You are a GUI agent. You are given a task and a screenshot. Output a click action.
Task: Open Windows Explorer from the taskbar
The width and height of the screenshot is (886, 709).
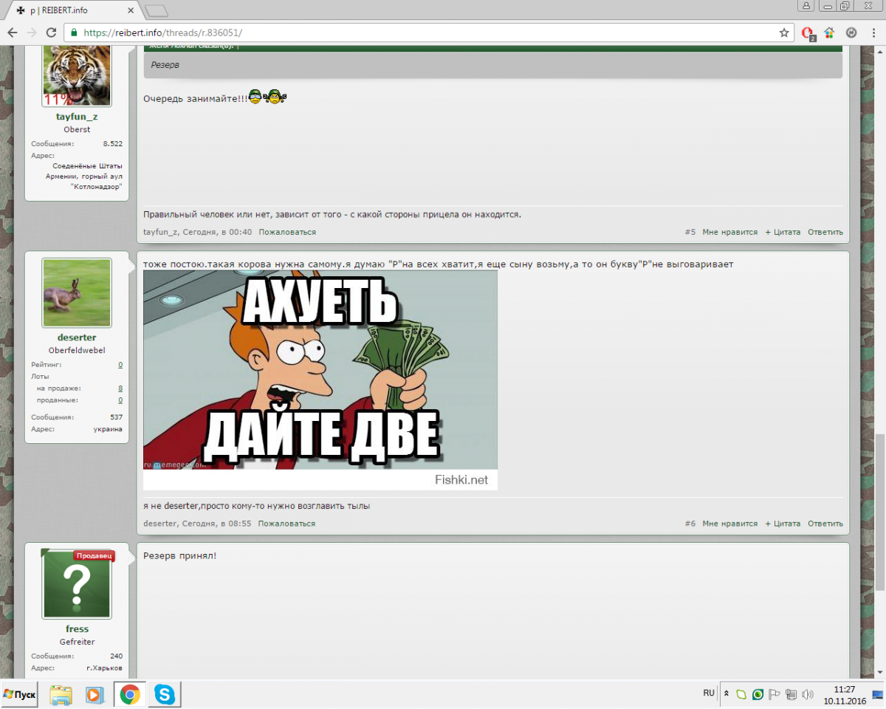61,695
